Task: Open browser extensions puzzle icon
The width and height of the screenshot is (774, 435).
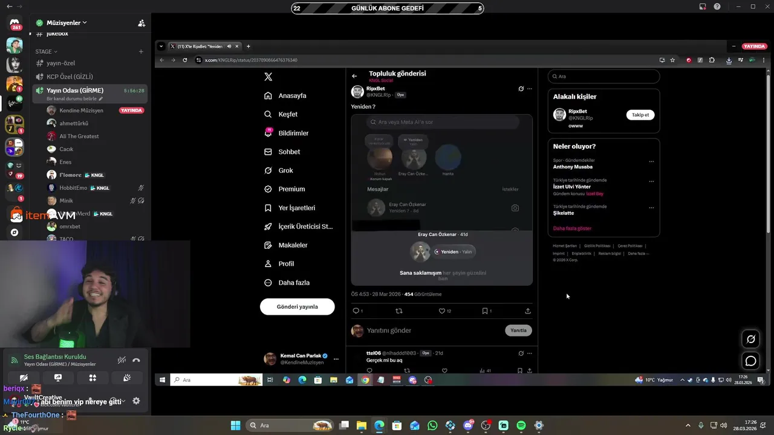Action: click(712, 60)
